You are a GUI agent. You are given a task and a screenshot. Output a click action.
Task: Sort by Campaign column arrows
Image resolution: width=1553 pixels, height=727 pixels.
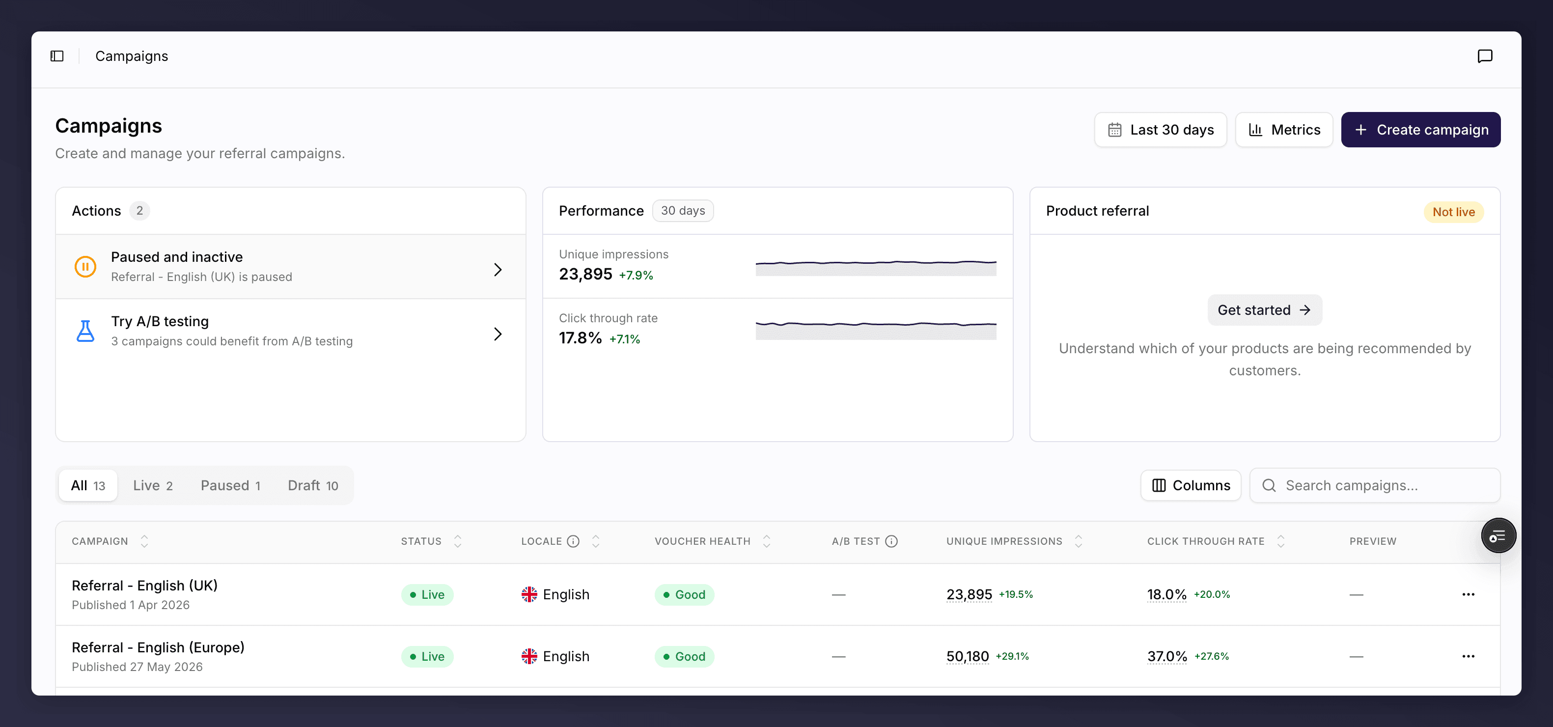coord(144,541)
